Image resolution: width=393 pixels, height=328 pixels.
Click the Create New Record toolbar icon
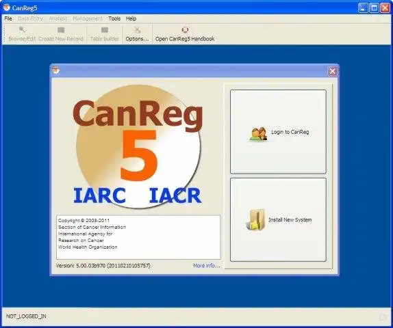61,30
